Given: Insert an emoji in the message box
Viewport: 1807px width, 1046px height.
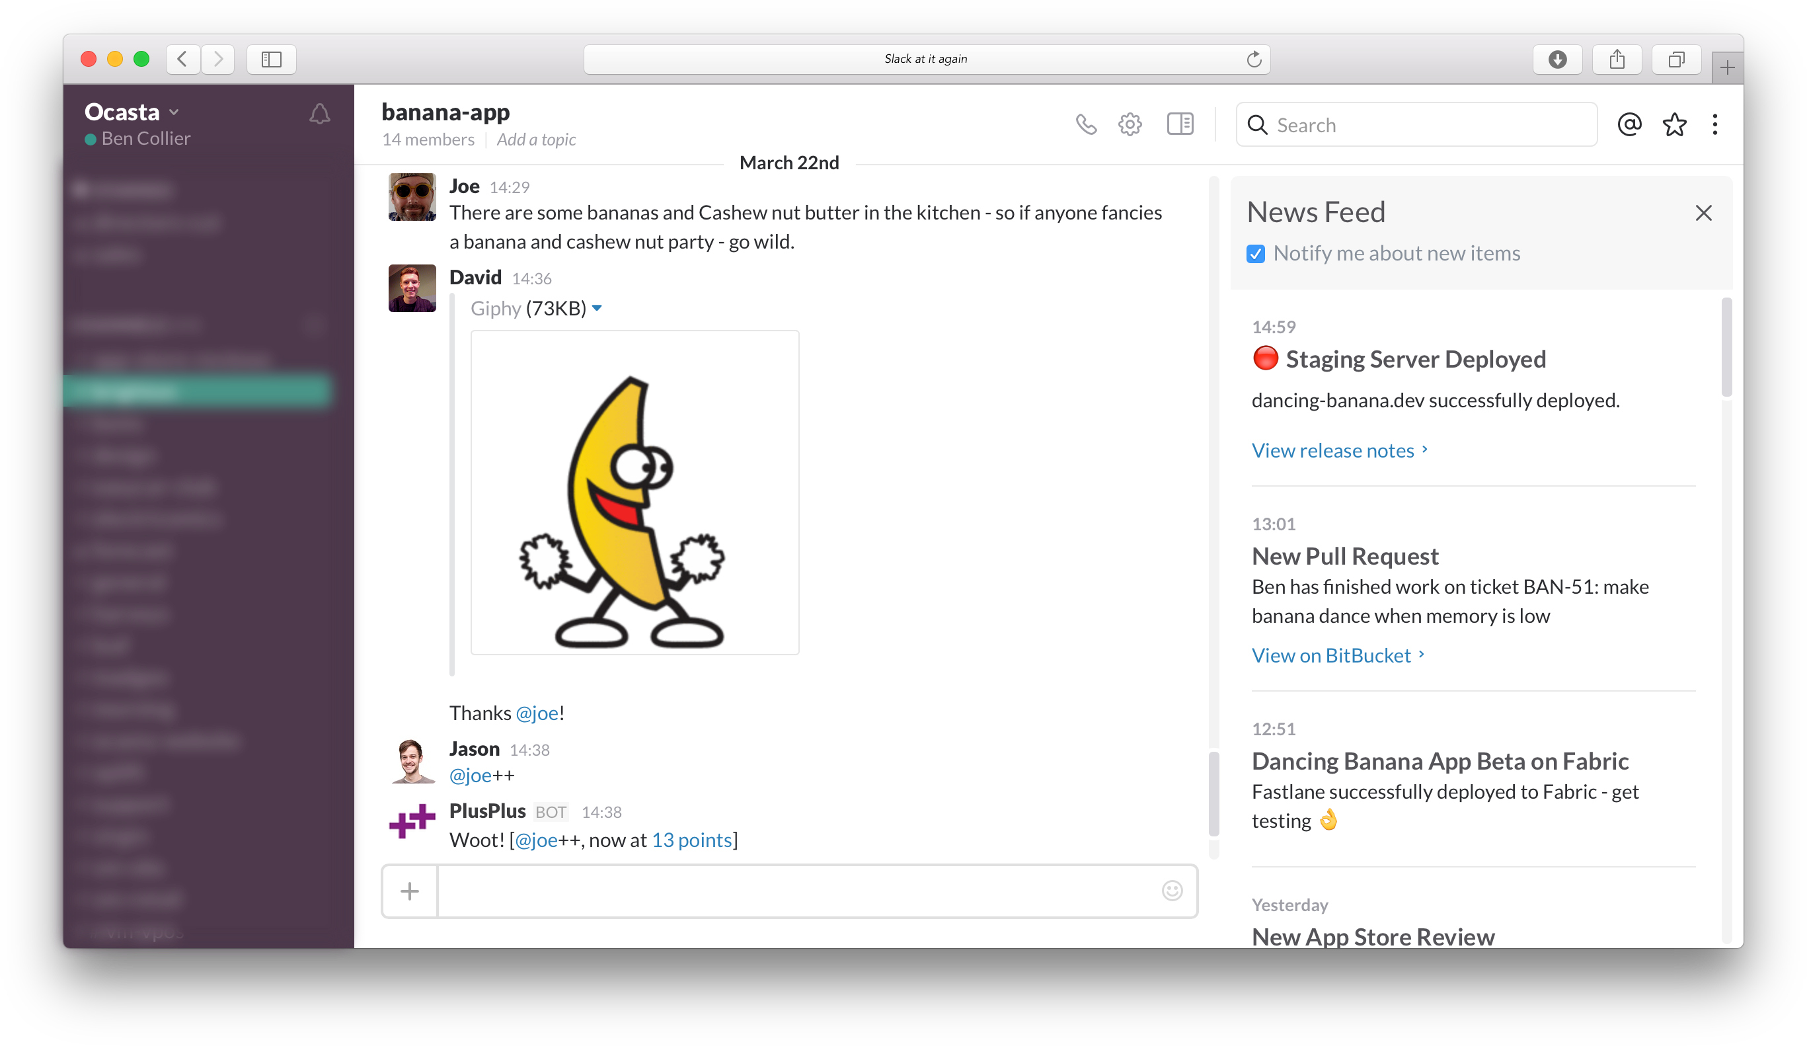Looking at the screenshot, I should [1171, 891].
